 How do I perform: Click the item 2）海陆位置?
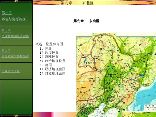point(49,56)
